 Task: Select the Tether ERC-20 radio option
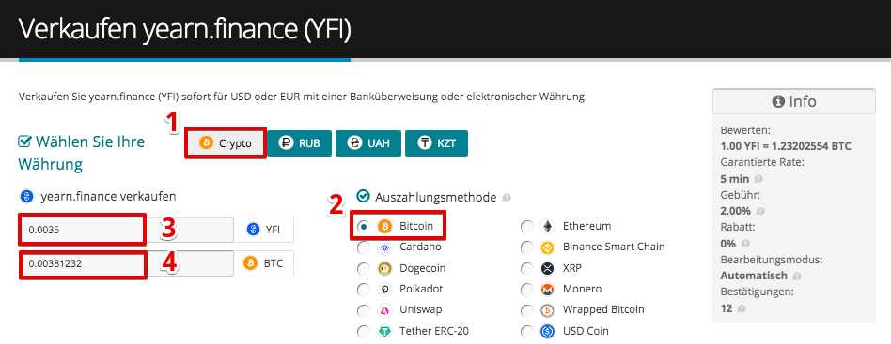[x=363, y=332]
